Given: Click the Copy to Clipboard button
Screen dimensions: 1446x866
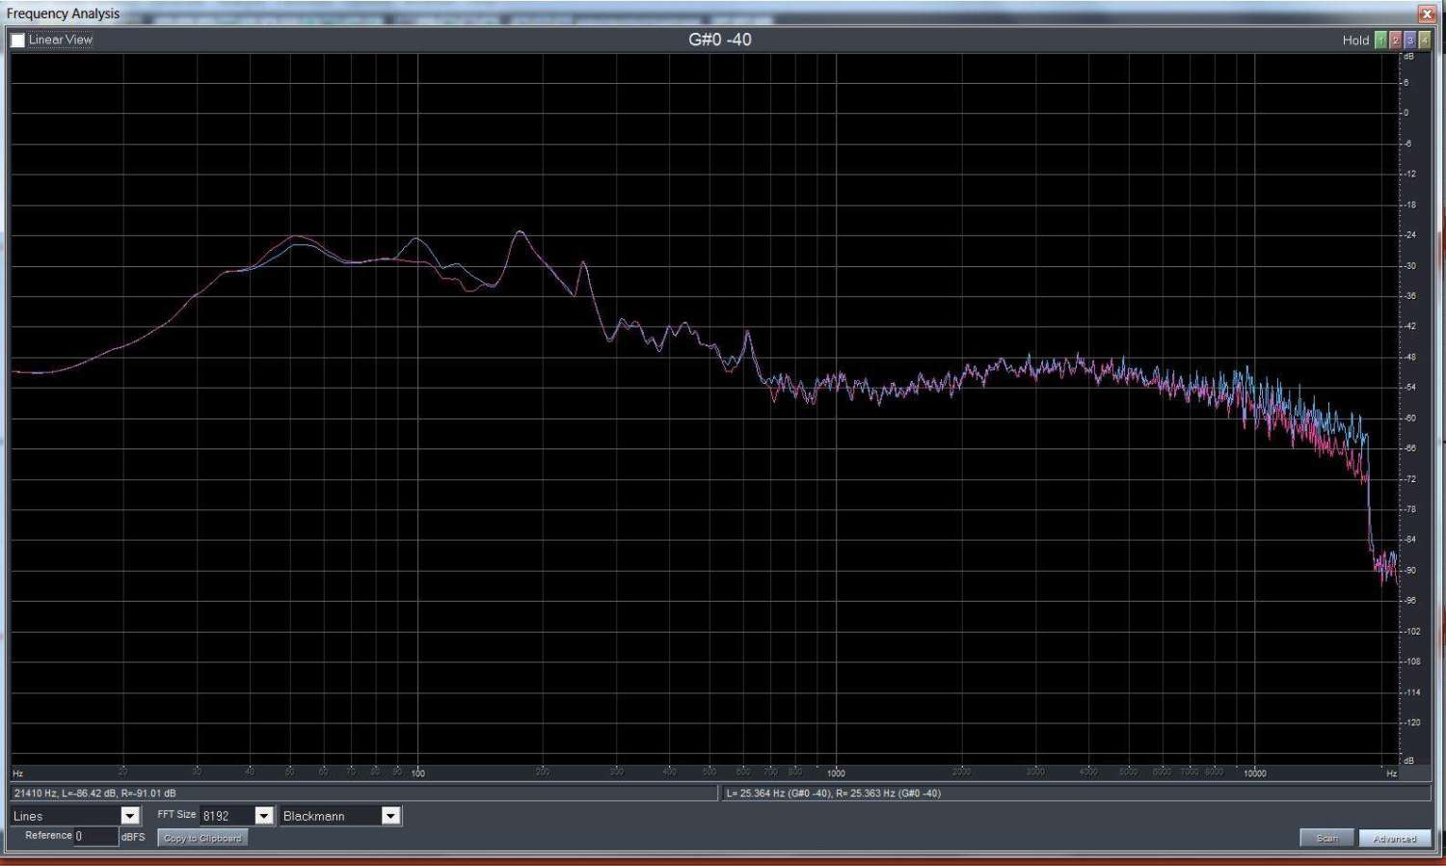Looking at the screenshot, I should coord(202,838).
